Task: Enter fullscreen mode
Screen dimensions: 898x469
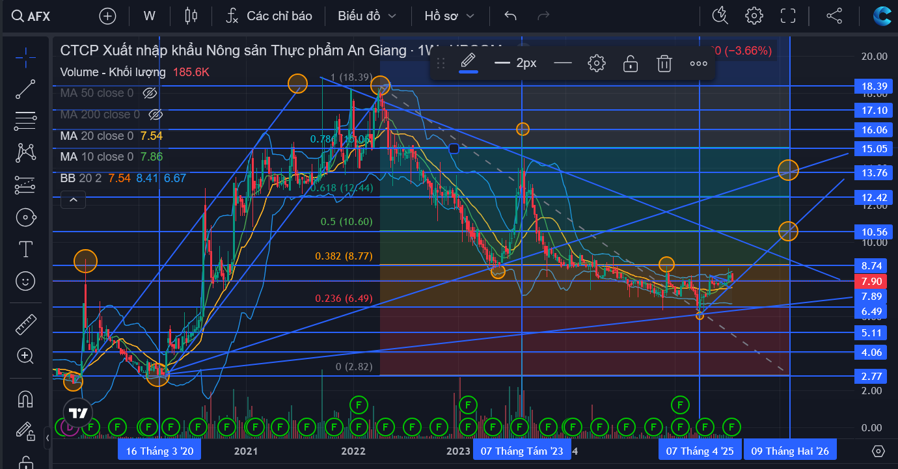Action: pos(788,16)
